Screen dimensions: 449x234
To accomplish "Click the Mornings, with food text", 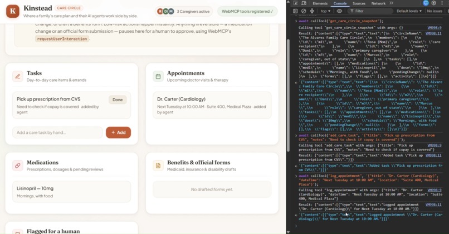I will click(35, 196).
